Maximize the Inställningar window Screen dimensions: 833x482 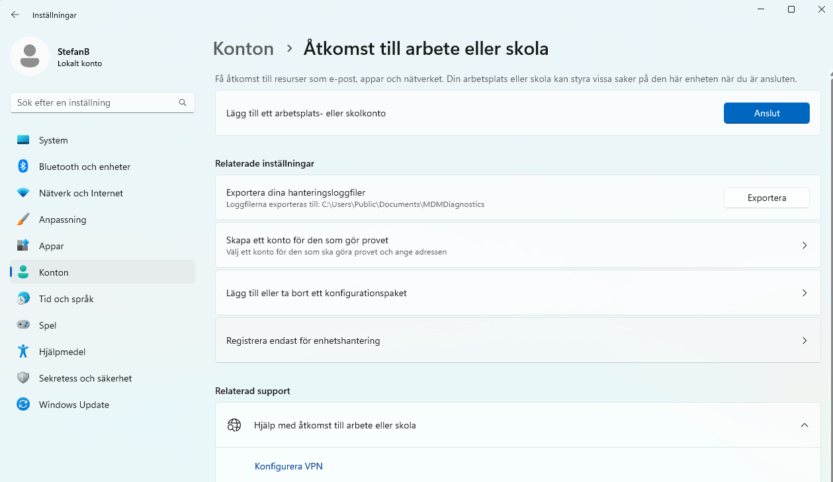point(791,9)
